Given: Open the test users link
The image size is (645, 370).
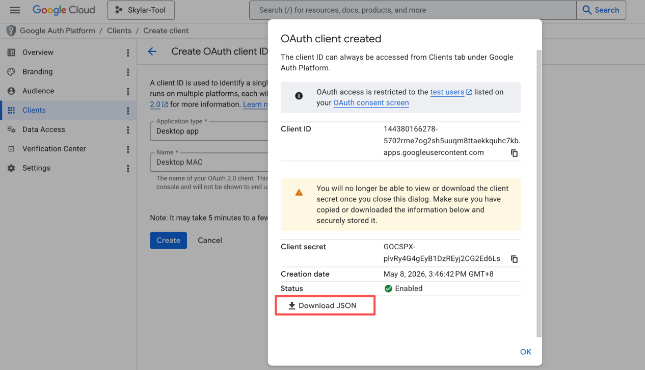Looking at the screenshot, I should [x=451, y=92].
